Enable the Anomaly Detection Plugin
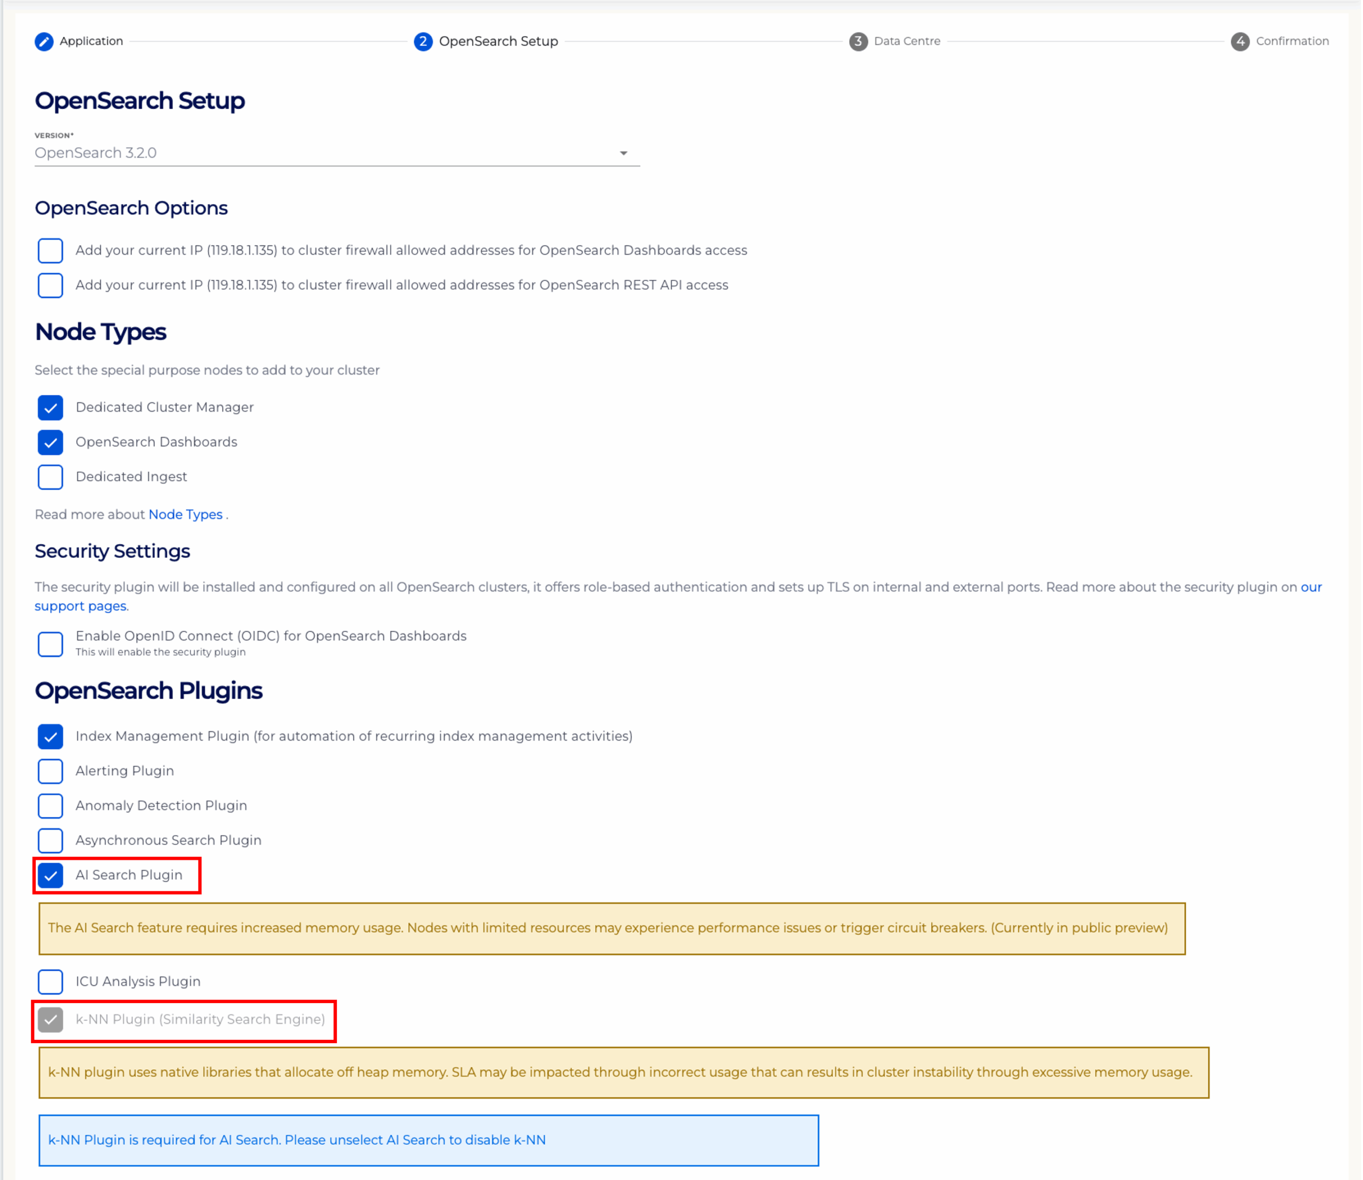This screenshot has width=1363, height=1180. pyautogui.click(x=50, y=806)
